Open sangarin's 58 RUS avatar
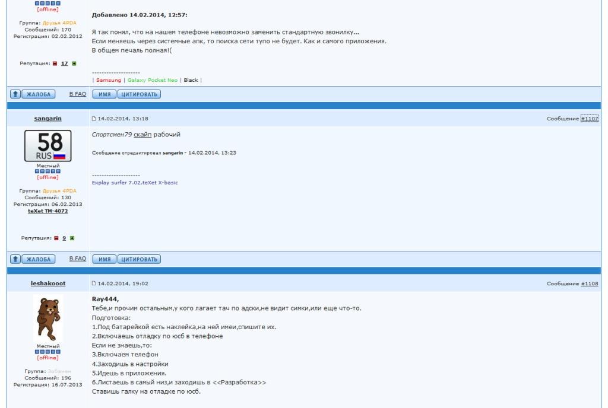This screenshot has width=608, height=408. coord(48,146)
